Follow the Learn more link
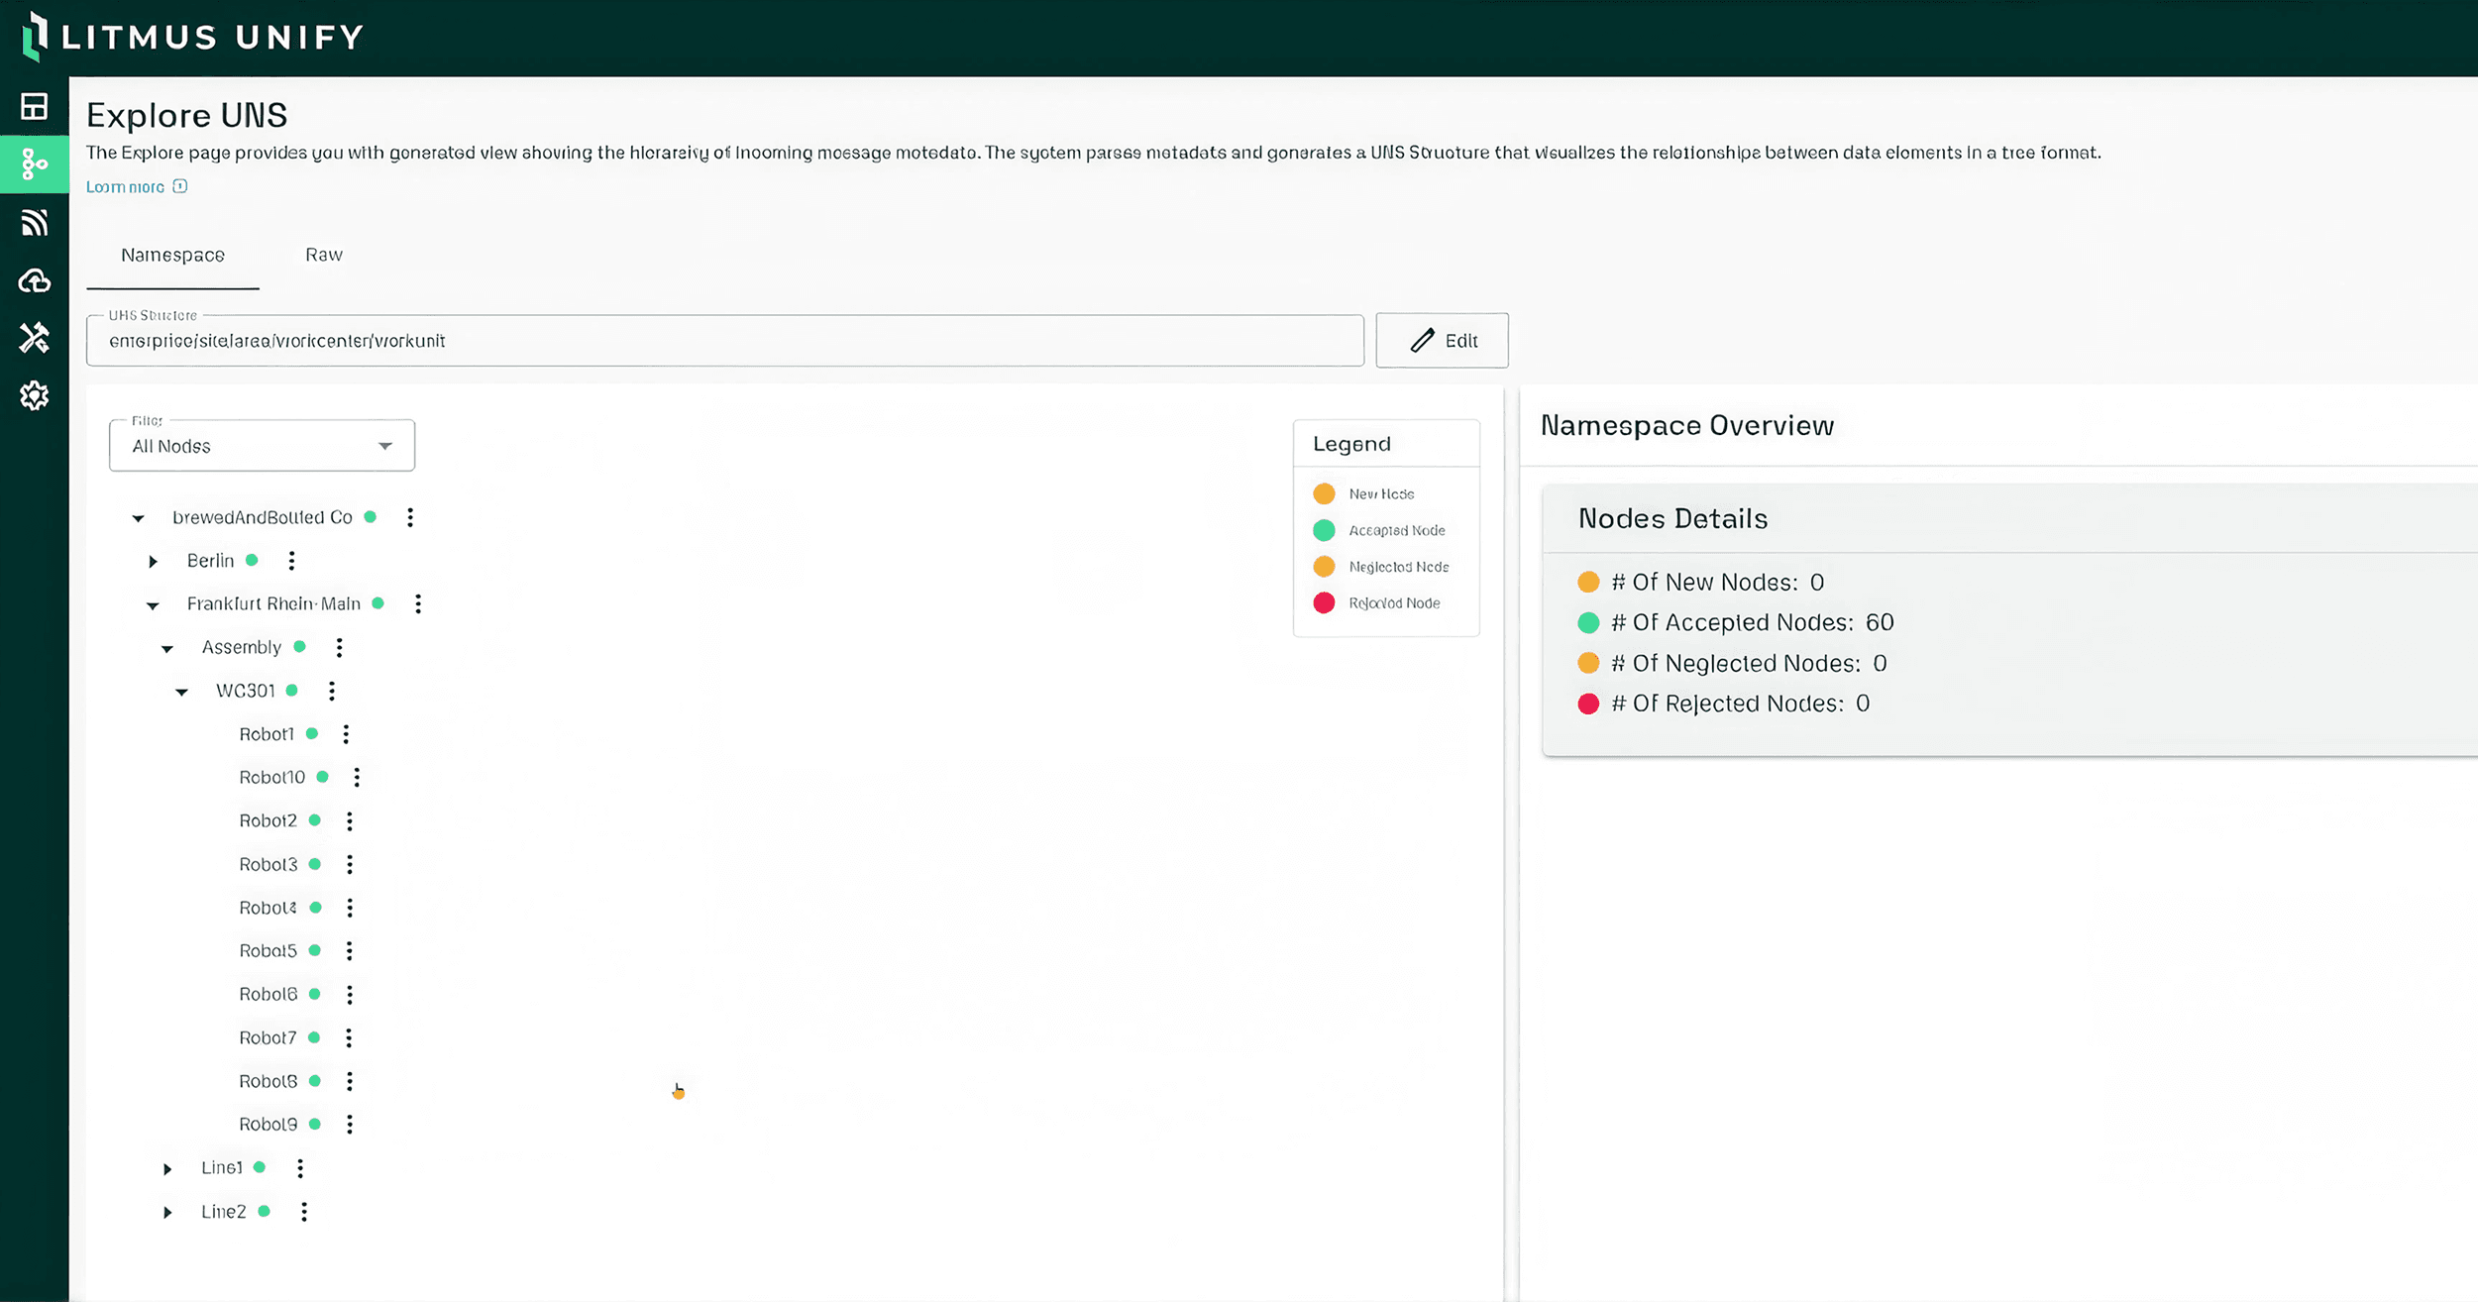This screenshot has width=2478, height=1302. tap(125, 186)
